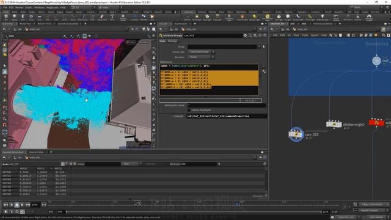Add a Sky Light from shelf

tap(279, 18)
